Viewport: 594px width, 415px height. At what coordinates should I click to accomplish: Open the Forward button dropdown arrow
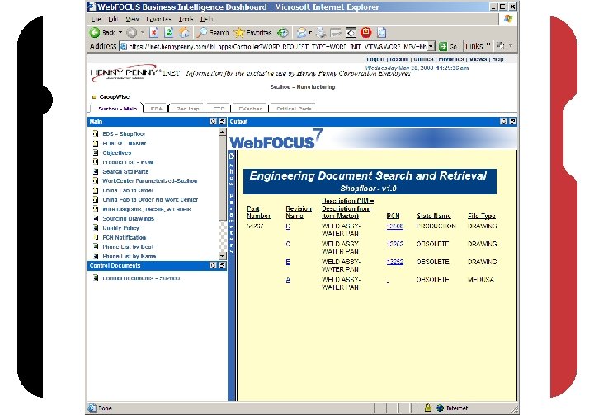point(143,33)
